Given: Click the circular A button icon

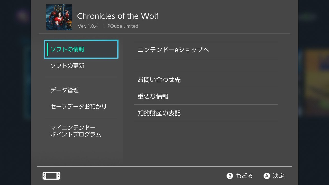Looking at the screenshot, I should point(267,176).
